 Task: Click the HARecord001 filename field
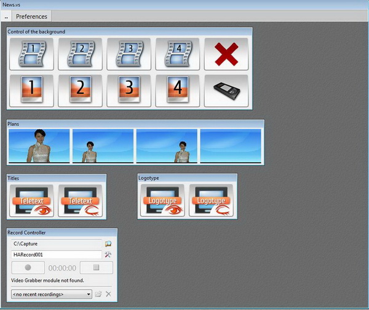[57, 255]
